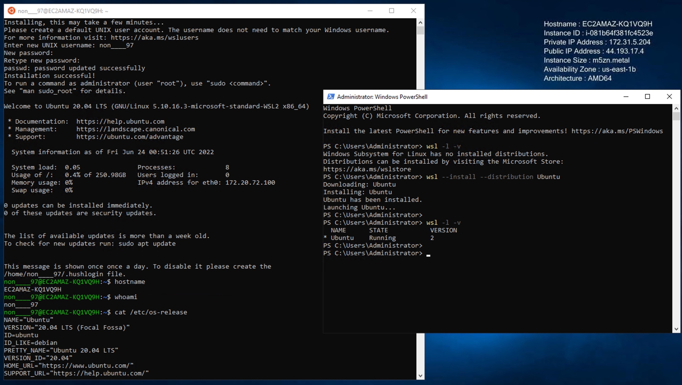This screenshot has height=385, width=682.
Task: Maximize the Ubuntu terminal window
Action: 392,11
